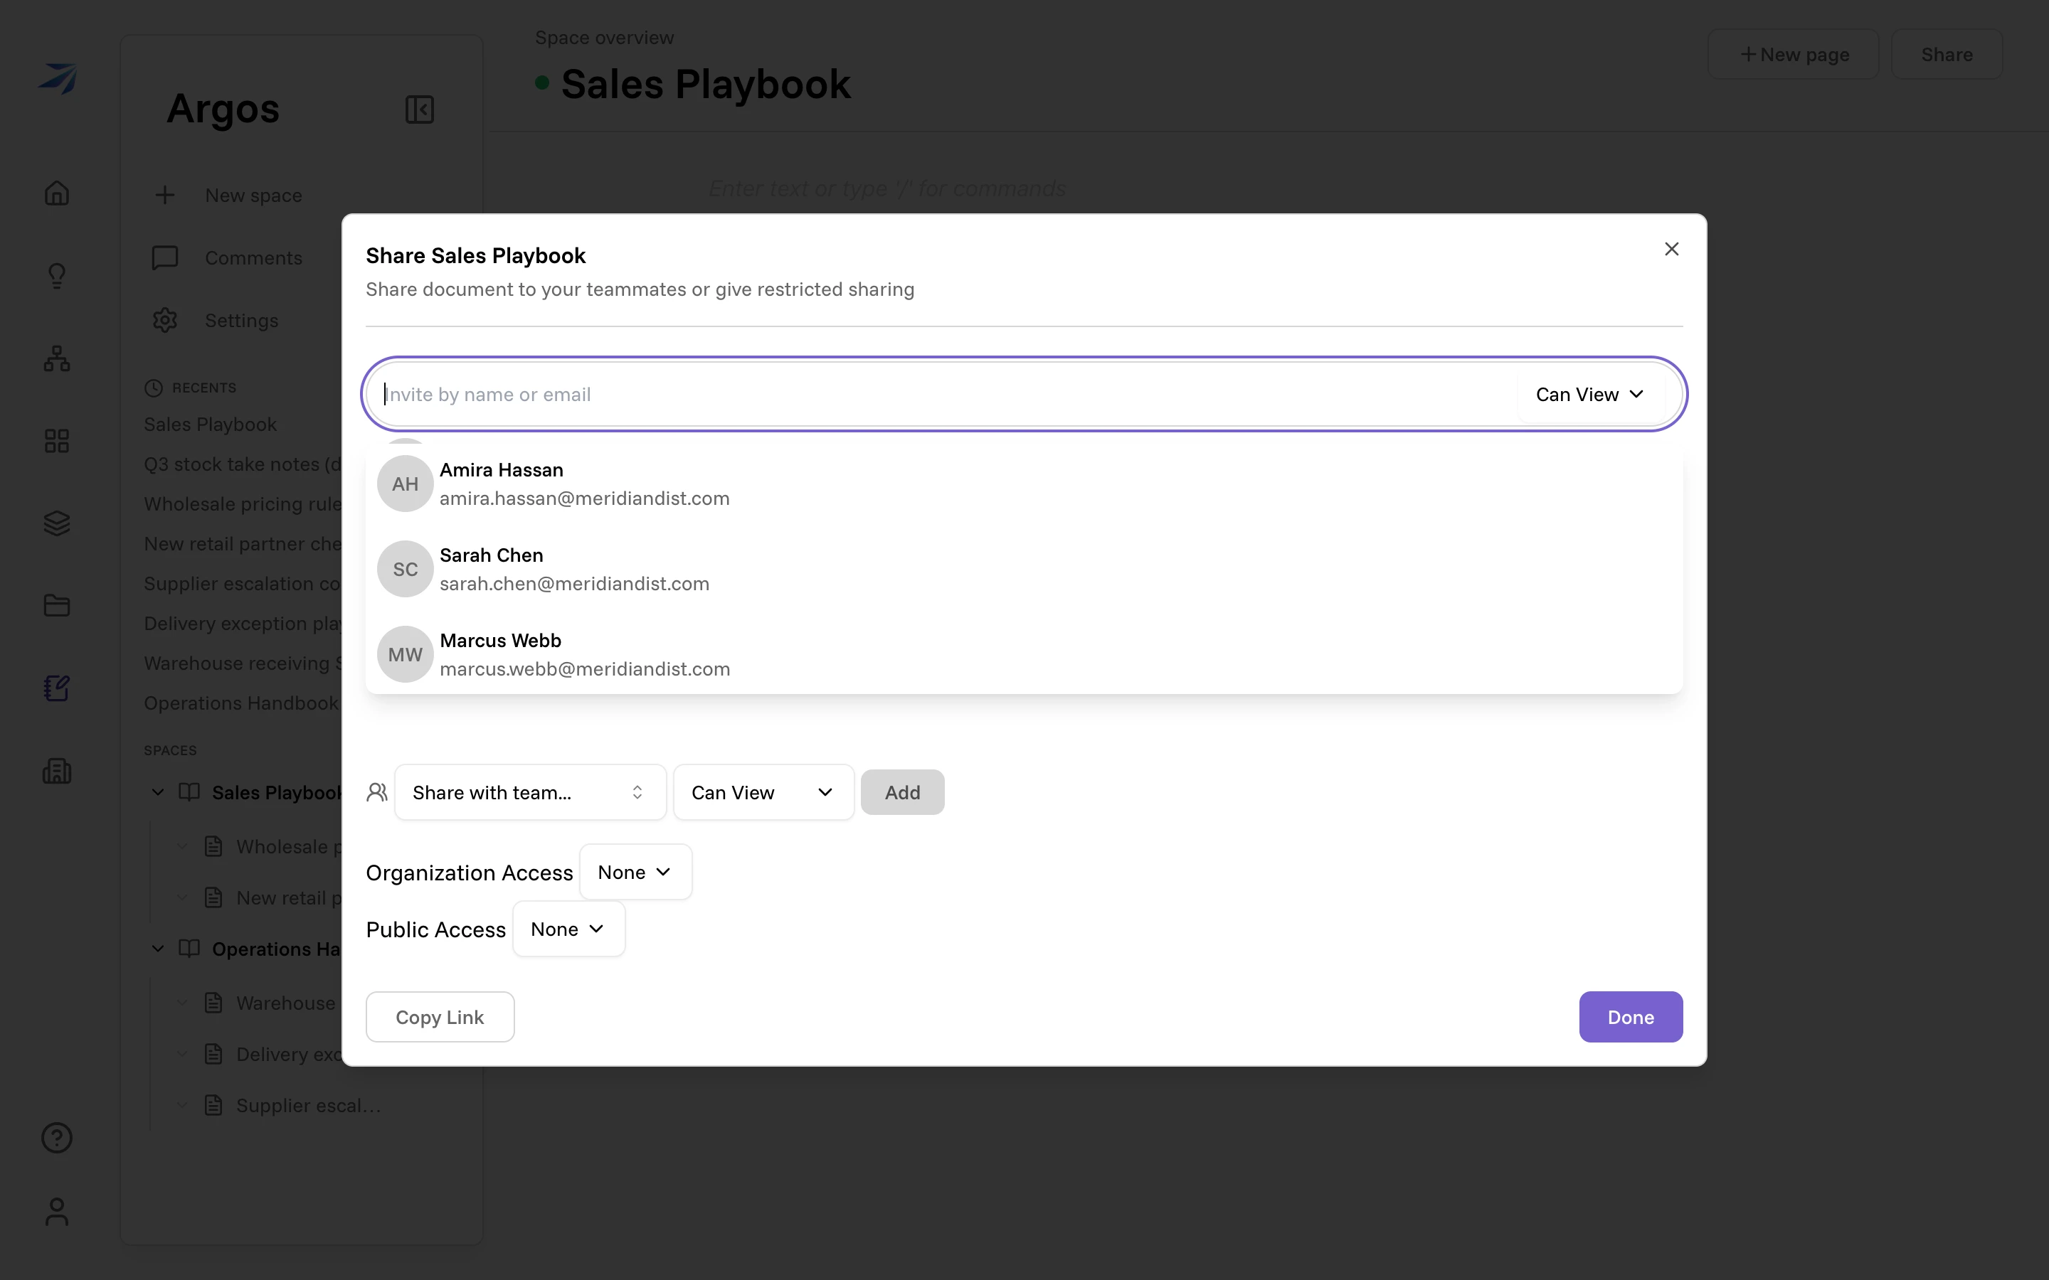Screen dimensions: 2049x1280
Task: Open recent 'New retail partner' item
Action: 242,543
